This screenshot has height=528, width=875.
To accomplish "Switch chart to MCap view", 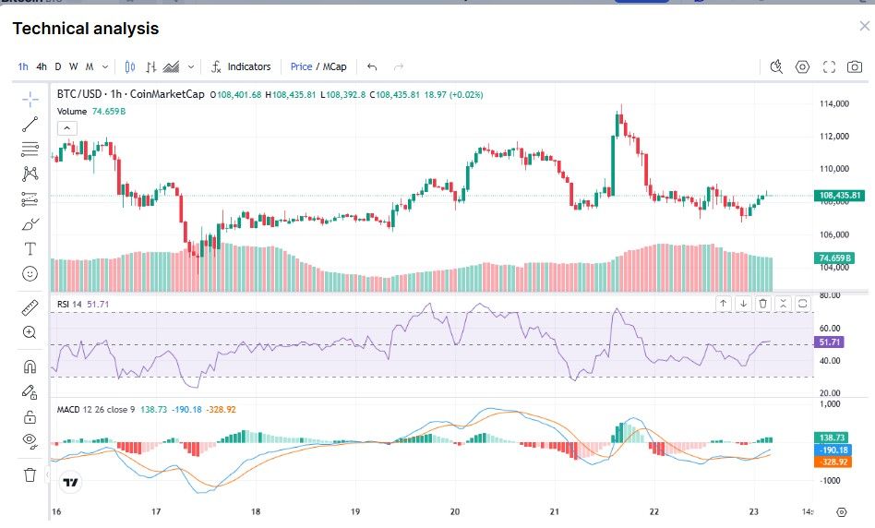I will [334, 66].
